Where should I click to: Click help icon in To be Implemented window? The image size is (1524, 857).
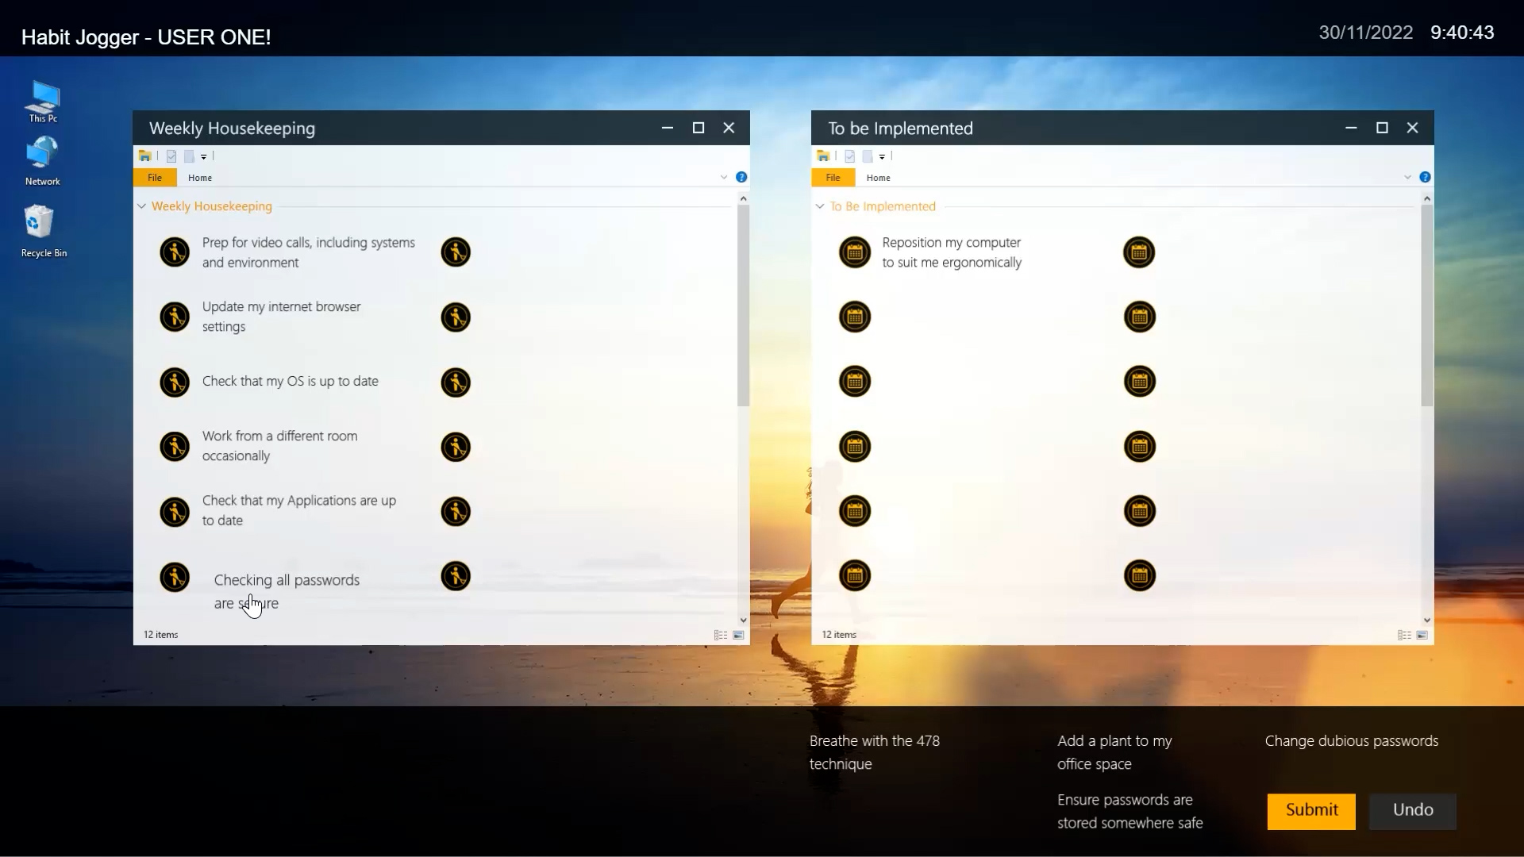[1425, 177]
